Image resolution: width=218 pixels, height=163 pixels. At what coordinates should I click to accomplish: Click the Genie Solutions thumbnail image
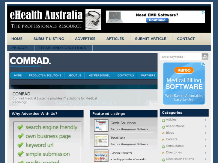[x=101, y=125]
